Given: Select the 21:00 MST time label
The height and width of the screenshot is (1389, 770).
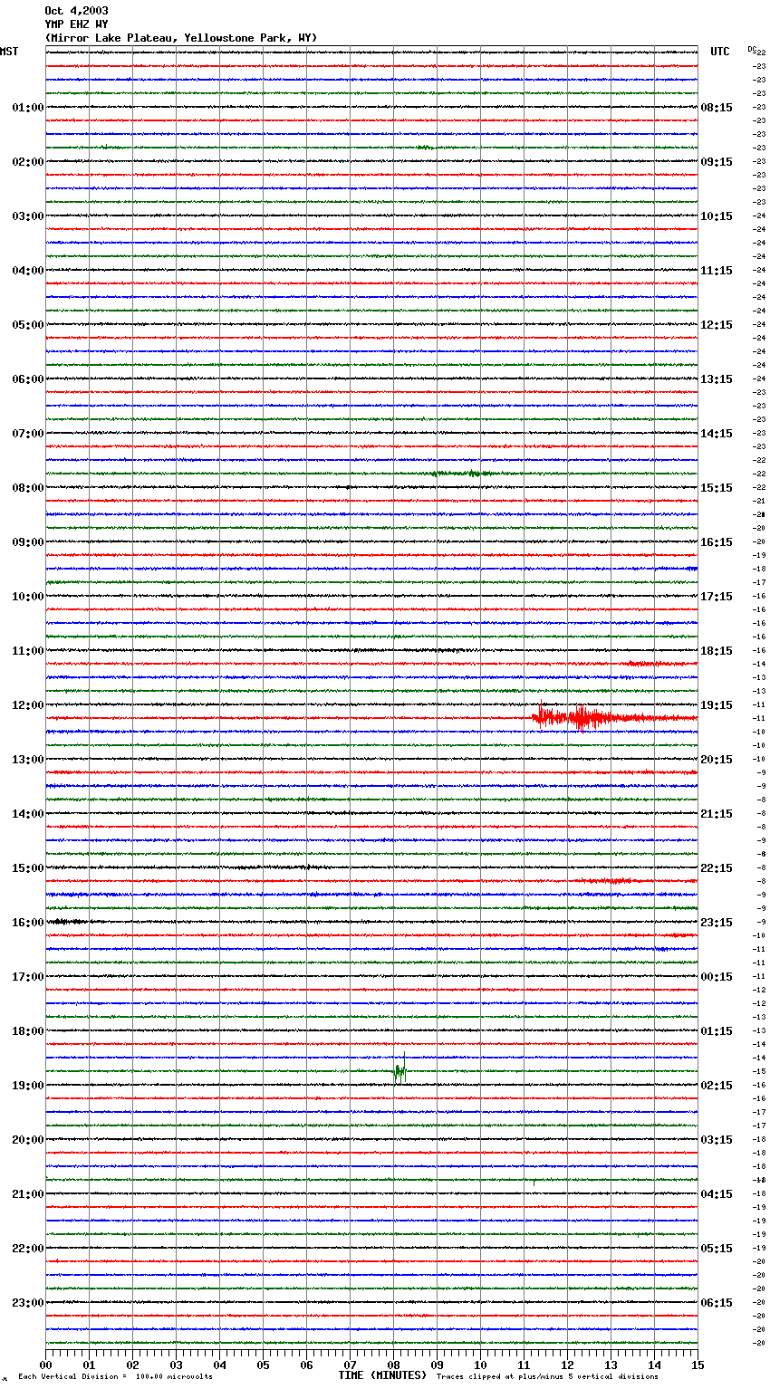Looking at the screenshot, I should tap(28, 1194).
